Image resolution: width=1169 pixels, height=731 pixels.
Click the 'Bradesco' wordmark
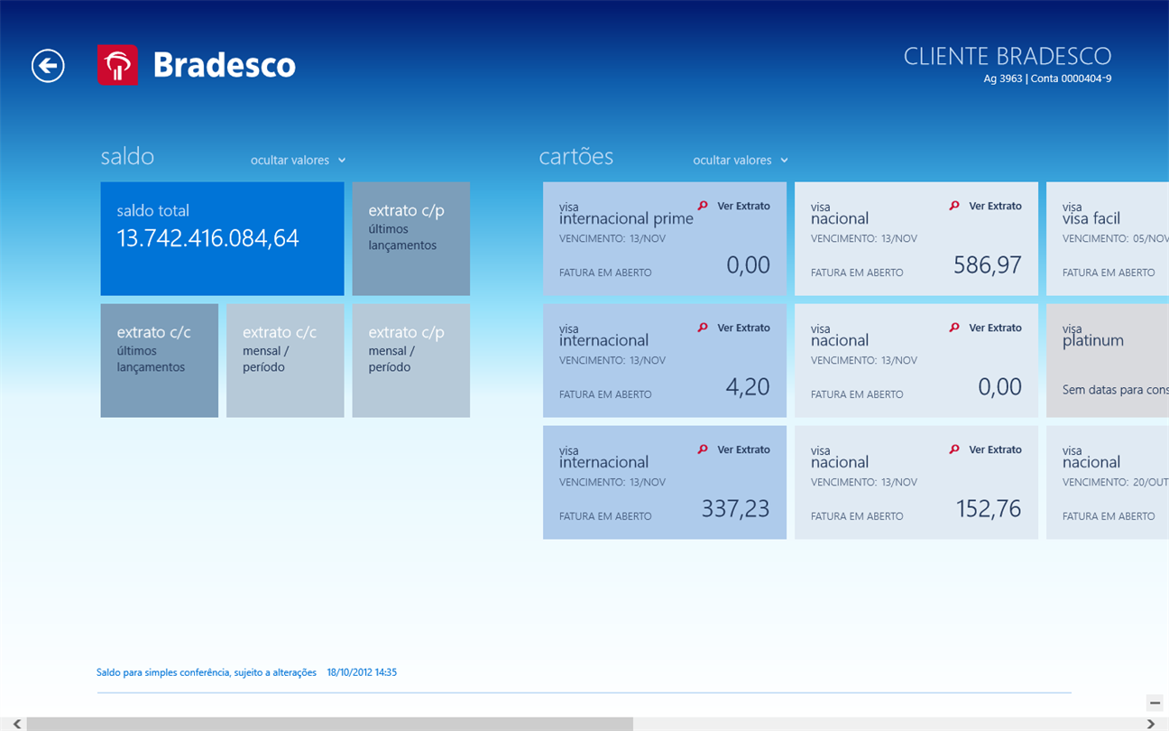[225, 65]
